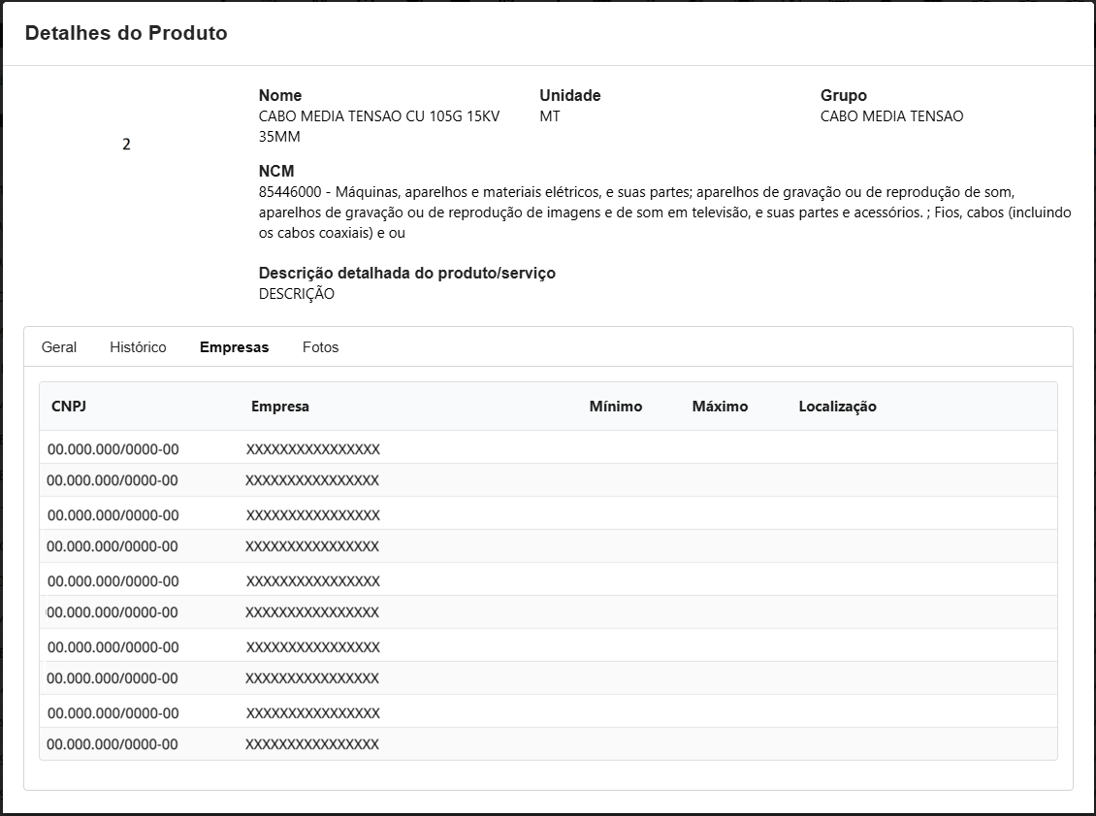The image size is (1096, 816).
Task: Click the Máximo column header
Action: tap(720, 407)
